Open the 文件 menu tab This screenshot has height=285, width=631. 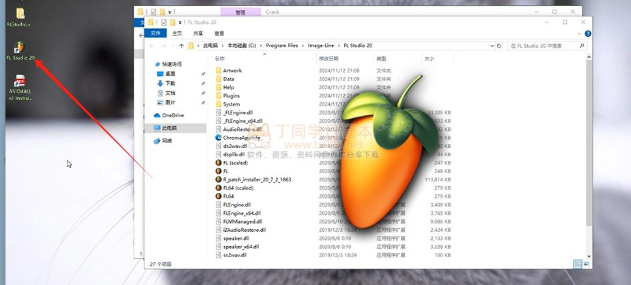(x=155, y=33)
